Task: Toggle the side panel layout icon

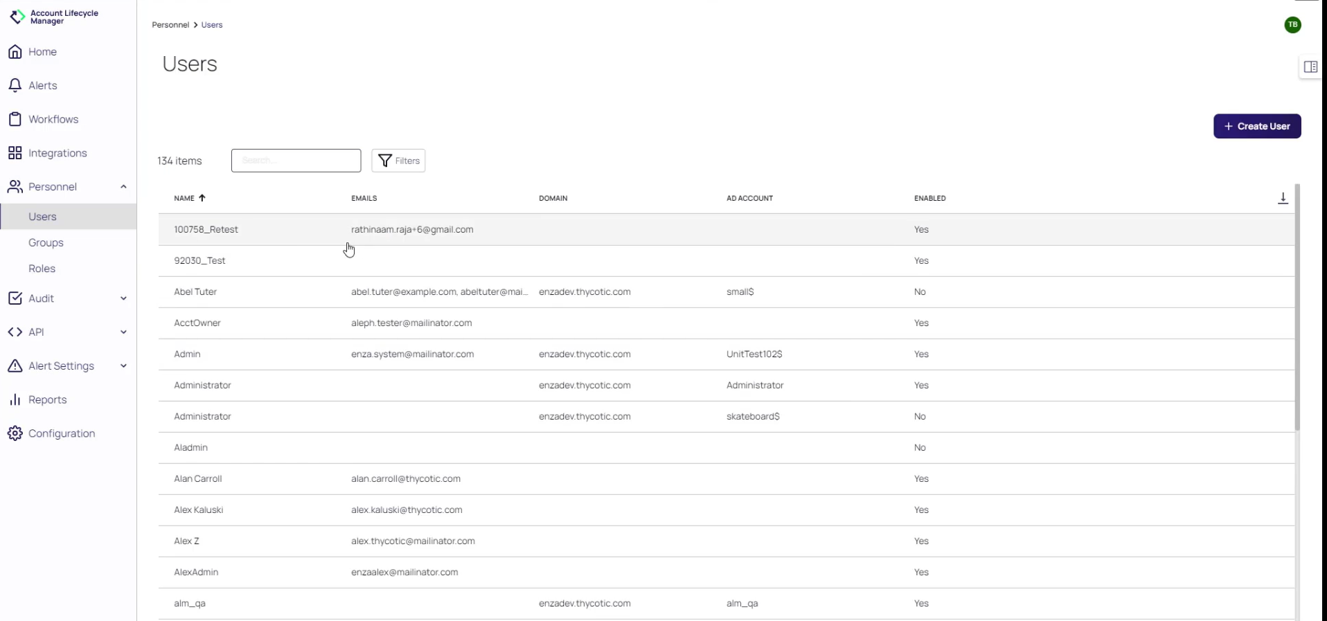Action: (x=1310, y=67)
